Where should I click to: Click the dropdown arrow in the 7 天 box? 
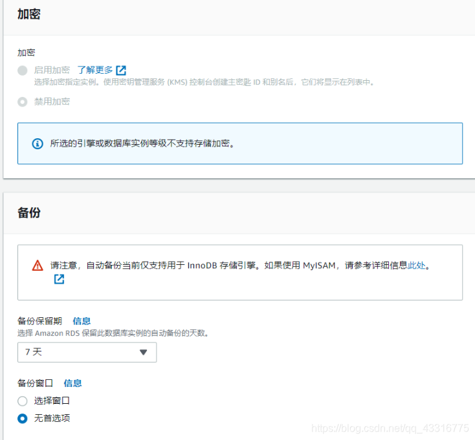click(x=143, y=352)
